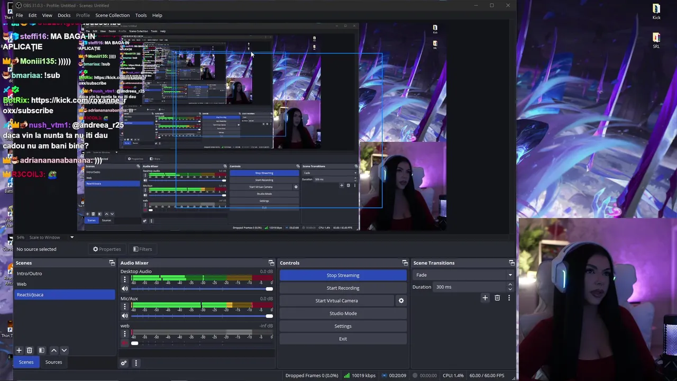Click the '60.00 / 60.00 FPS' status text

tap(487, 376)
